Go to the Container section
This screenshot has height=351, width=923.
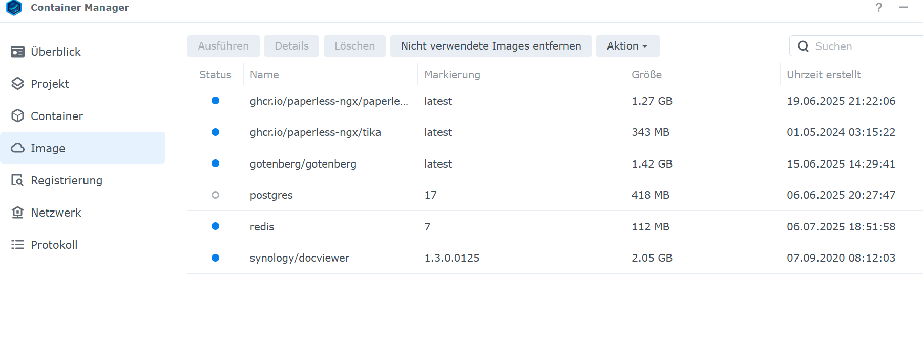pos(83,116)
